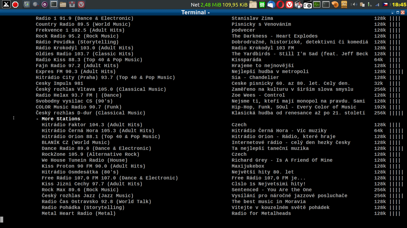This screenshot has height=228, width=407.
Task: Select RockZone 105.9 (Alternative Rock)
Action: (91, 154)
